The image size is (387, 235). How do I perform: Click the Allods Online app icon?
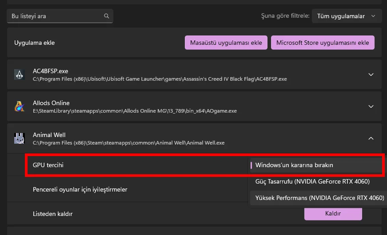[x=19, y=106]
